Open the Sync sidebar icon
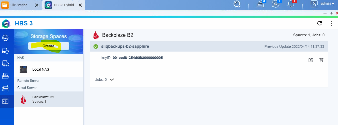The width and height of the screenshot is (338, 125). (x=5, y=63)
